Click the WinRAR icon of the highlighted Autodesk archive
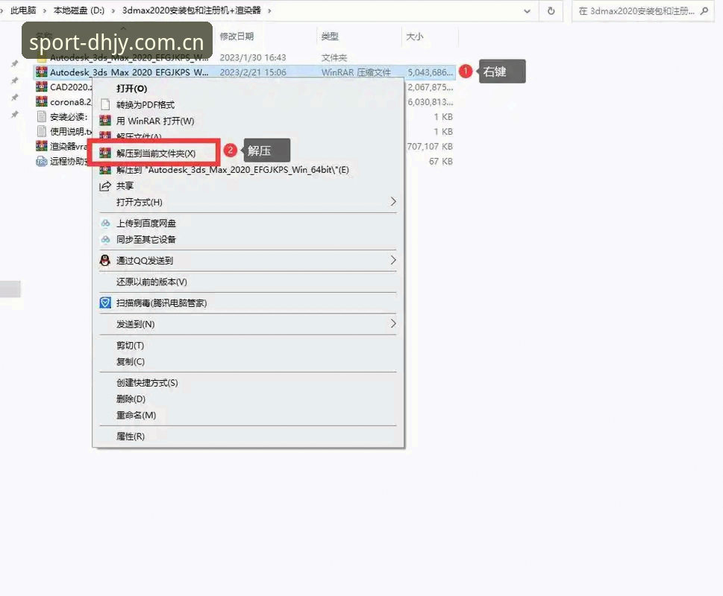The image size is (723, 596). (x=42, y=72)
